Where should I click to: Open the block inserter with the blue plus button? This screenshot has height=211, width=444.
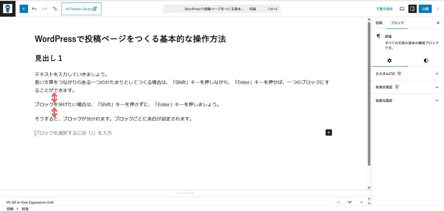click(24, 9)
